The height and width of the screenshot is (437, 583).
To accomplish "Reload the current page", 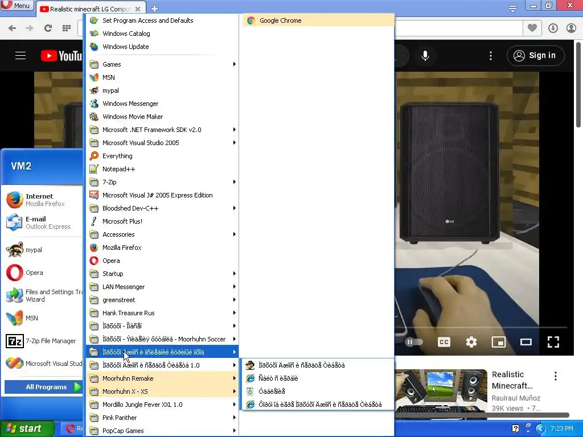I will (x=48, y=28).
